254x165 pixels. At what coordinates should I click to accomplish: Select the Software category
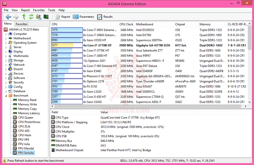coord(19,78)
